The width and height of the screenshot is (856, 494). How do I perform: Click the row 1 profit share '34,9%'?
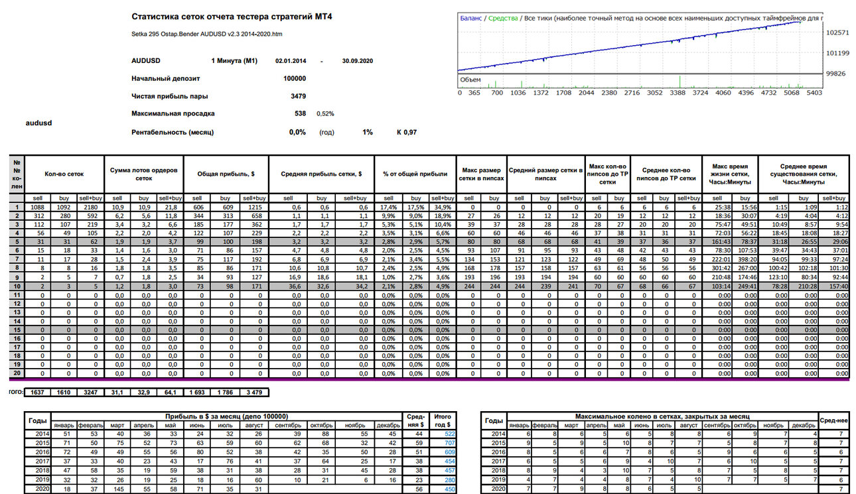point(442,207)
